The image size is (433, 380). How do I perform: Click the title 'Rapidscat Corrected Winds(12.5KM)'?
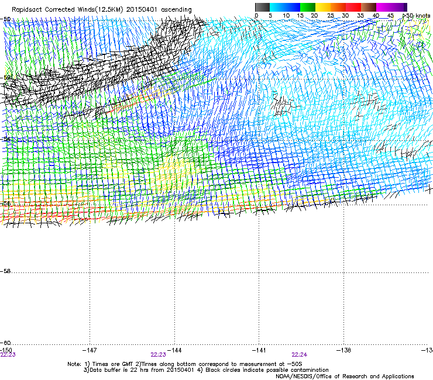[x=67, y=10]
